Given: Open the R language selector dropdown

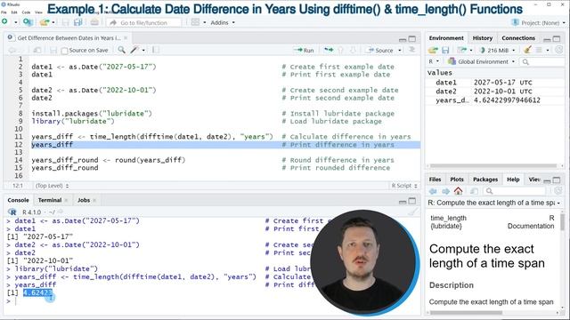Looking at the screenshot, I should pyautogui.click(x=434, y=61).
